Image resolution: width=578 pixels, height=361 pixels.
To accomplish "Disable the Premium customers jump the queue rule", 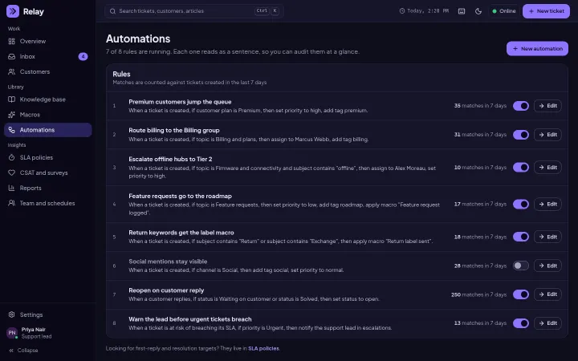I will tap(521, 106).
